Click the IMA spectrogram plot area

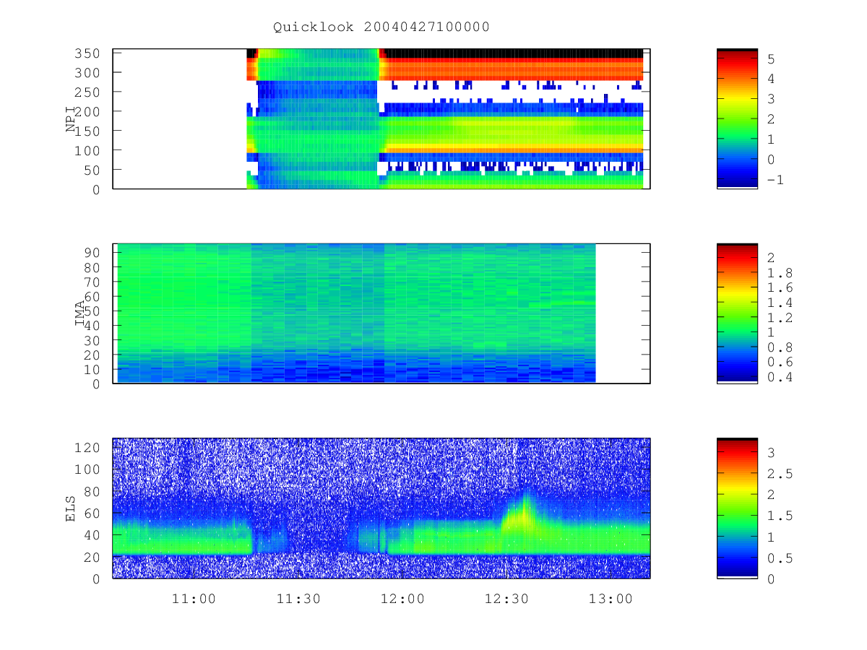pyautogui.click(x=381, y=313)
